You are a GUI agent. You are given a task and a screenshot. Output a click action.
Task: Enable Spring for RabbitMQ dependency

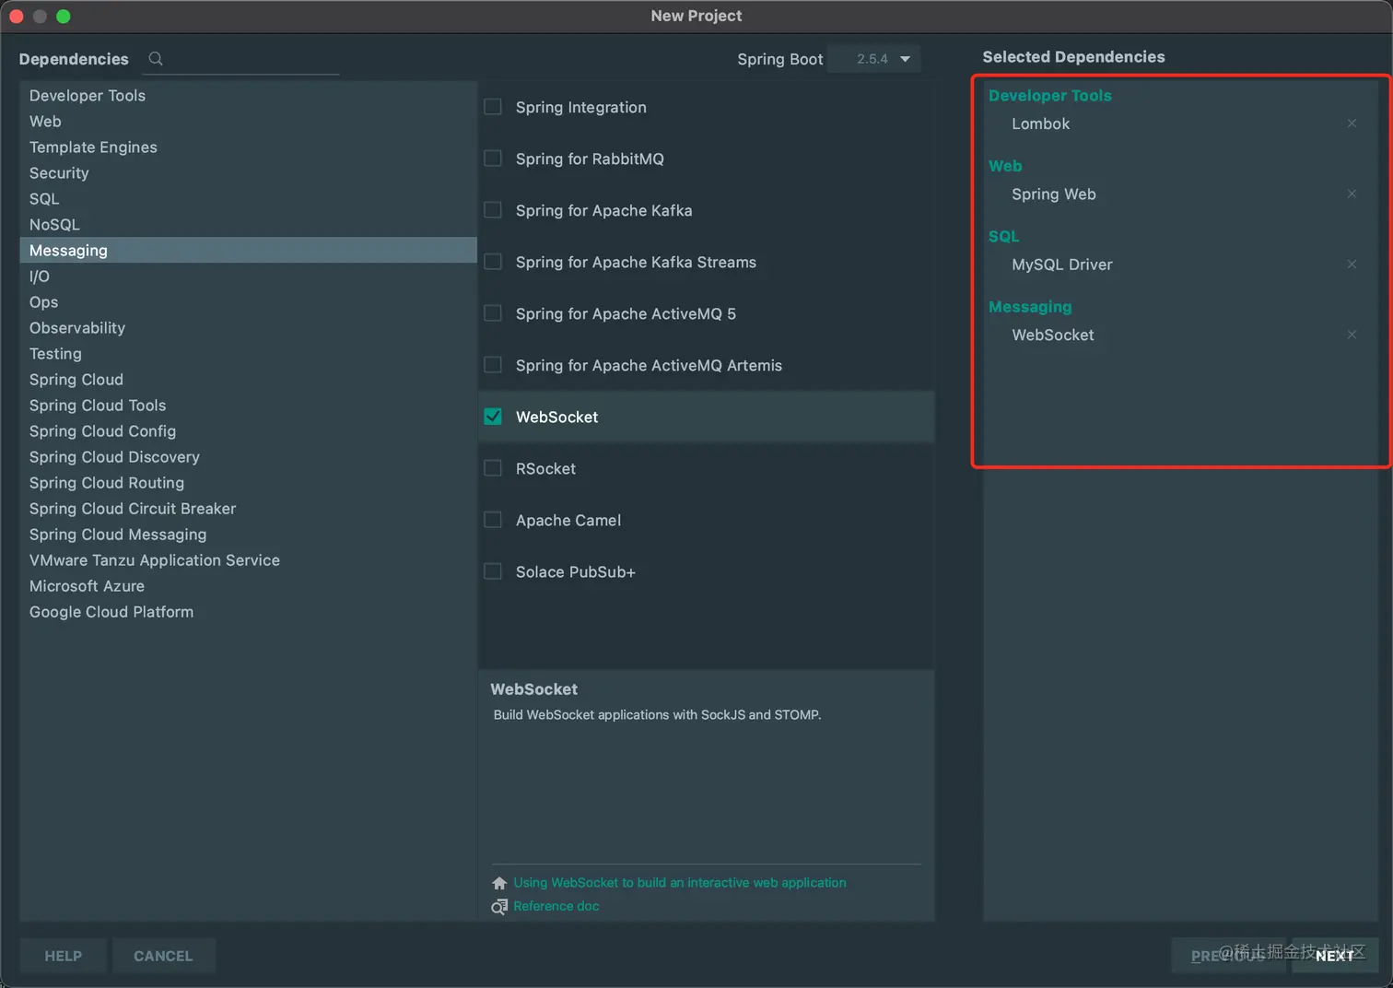tap(493, 159)
